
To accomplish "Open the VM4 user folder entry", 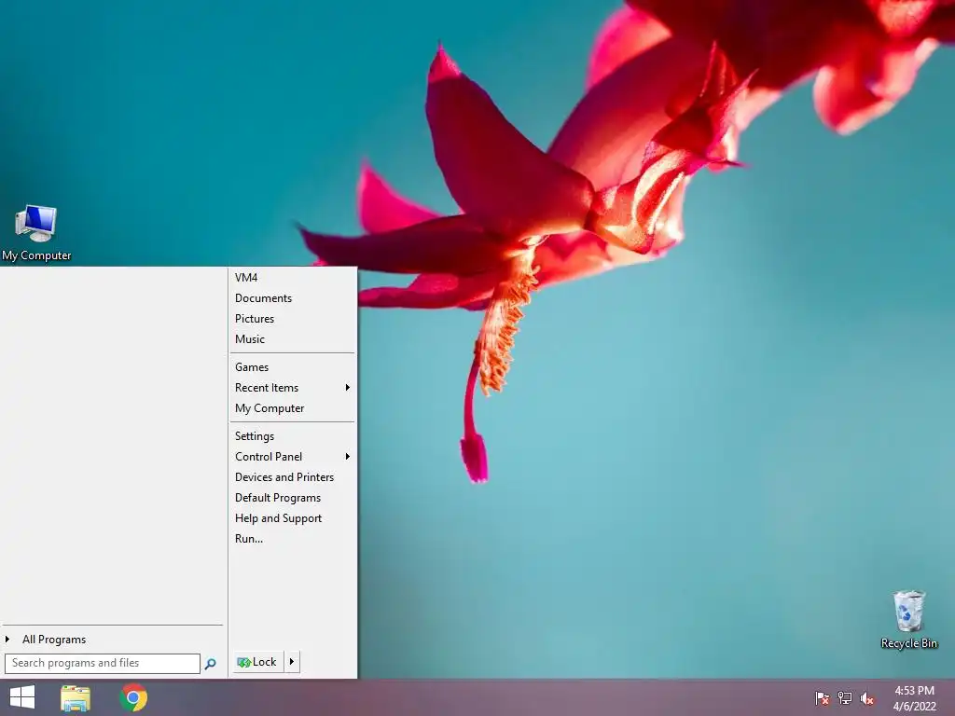I will click(x=292, y=278).
